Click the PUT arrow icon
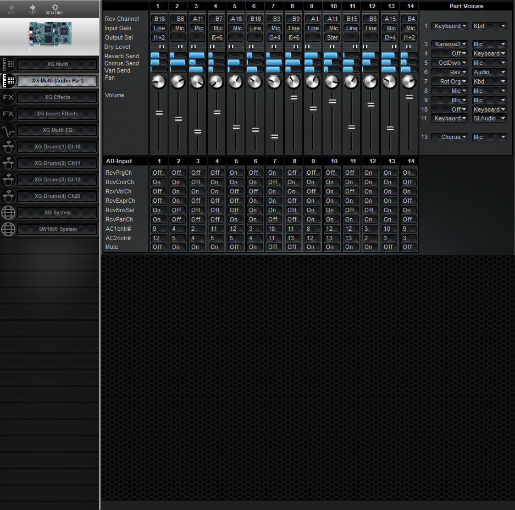 point(11,9)
